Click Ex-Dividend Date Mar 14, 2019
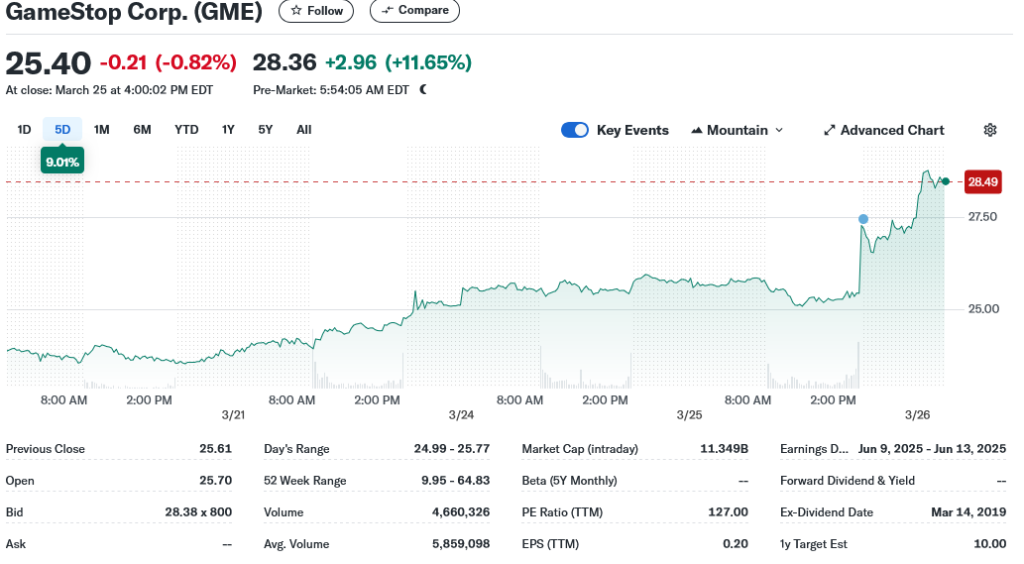 click(x=968, y=511)
